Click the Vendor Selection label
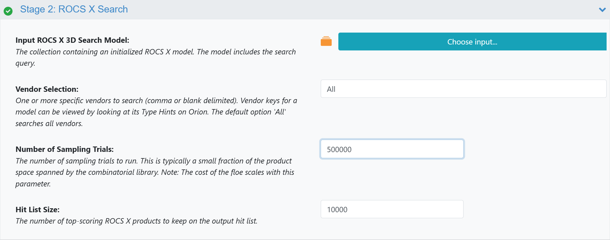The height and width of the screenshot is (240, 610). tap(47, 89)
